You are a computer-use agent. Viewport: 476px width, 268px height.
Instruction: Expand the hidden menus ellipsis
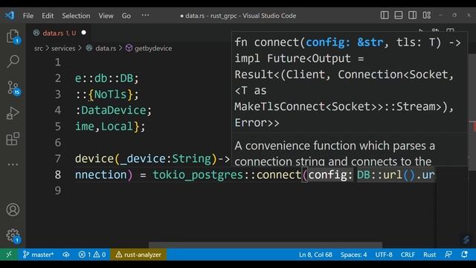145,15
